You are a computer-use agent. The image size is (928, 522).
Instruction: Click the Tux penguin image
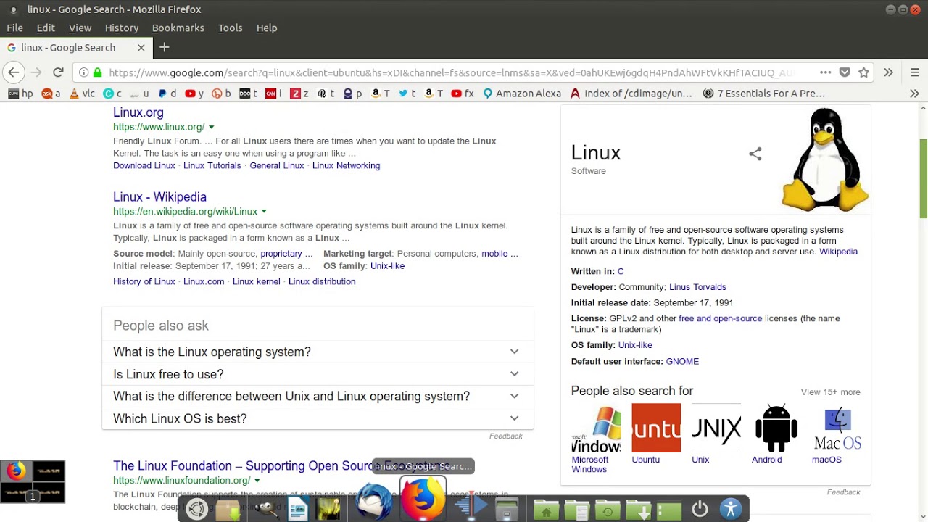point(825,159)
